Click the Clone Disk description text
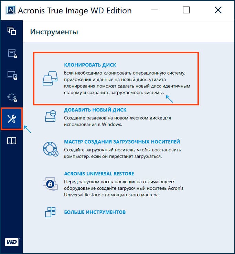The width and height of the screenshot is (235, 254). pos(127,83)
